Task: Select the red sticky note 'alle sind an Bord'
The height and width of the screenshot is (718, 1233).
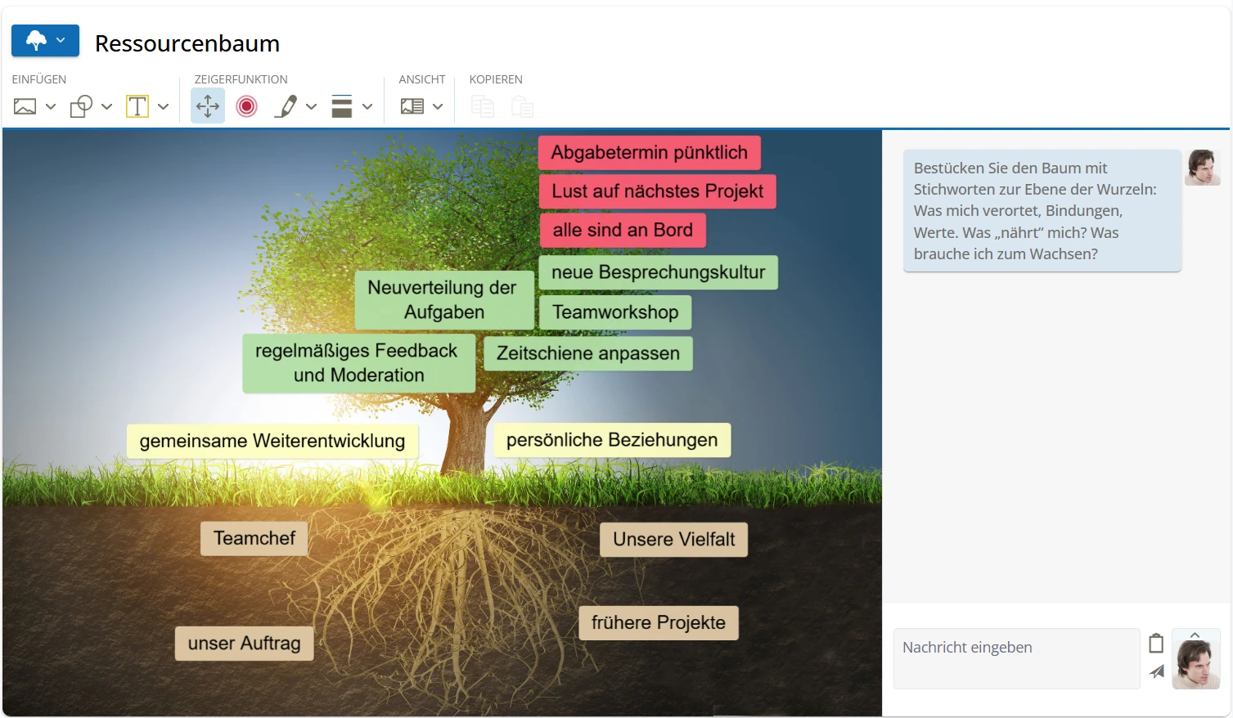Action: pos(622,230)
